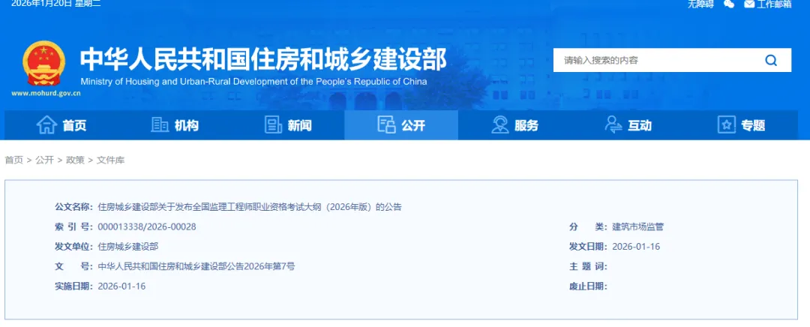Open the 互动 navigation tab
The image size is (810, 327).
coord(628,125)
